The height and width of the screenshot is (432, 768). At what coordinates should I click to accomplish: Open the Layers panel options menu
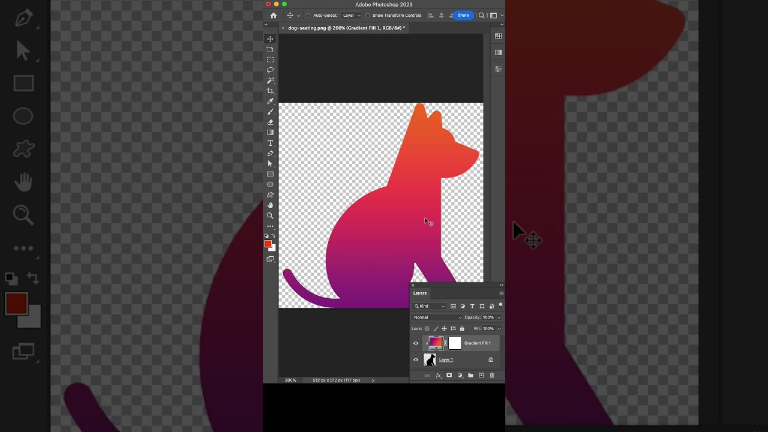pos(501,293)
